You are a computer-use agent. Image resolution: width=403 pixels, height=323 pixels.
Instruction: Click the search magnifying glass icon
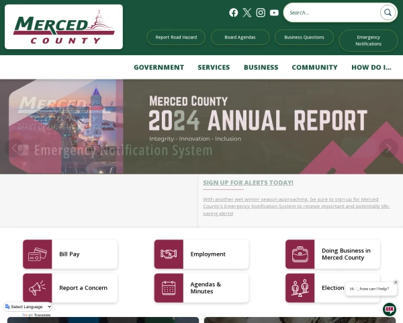(388, 13)
